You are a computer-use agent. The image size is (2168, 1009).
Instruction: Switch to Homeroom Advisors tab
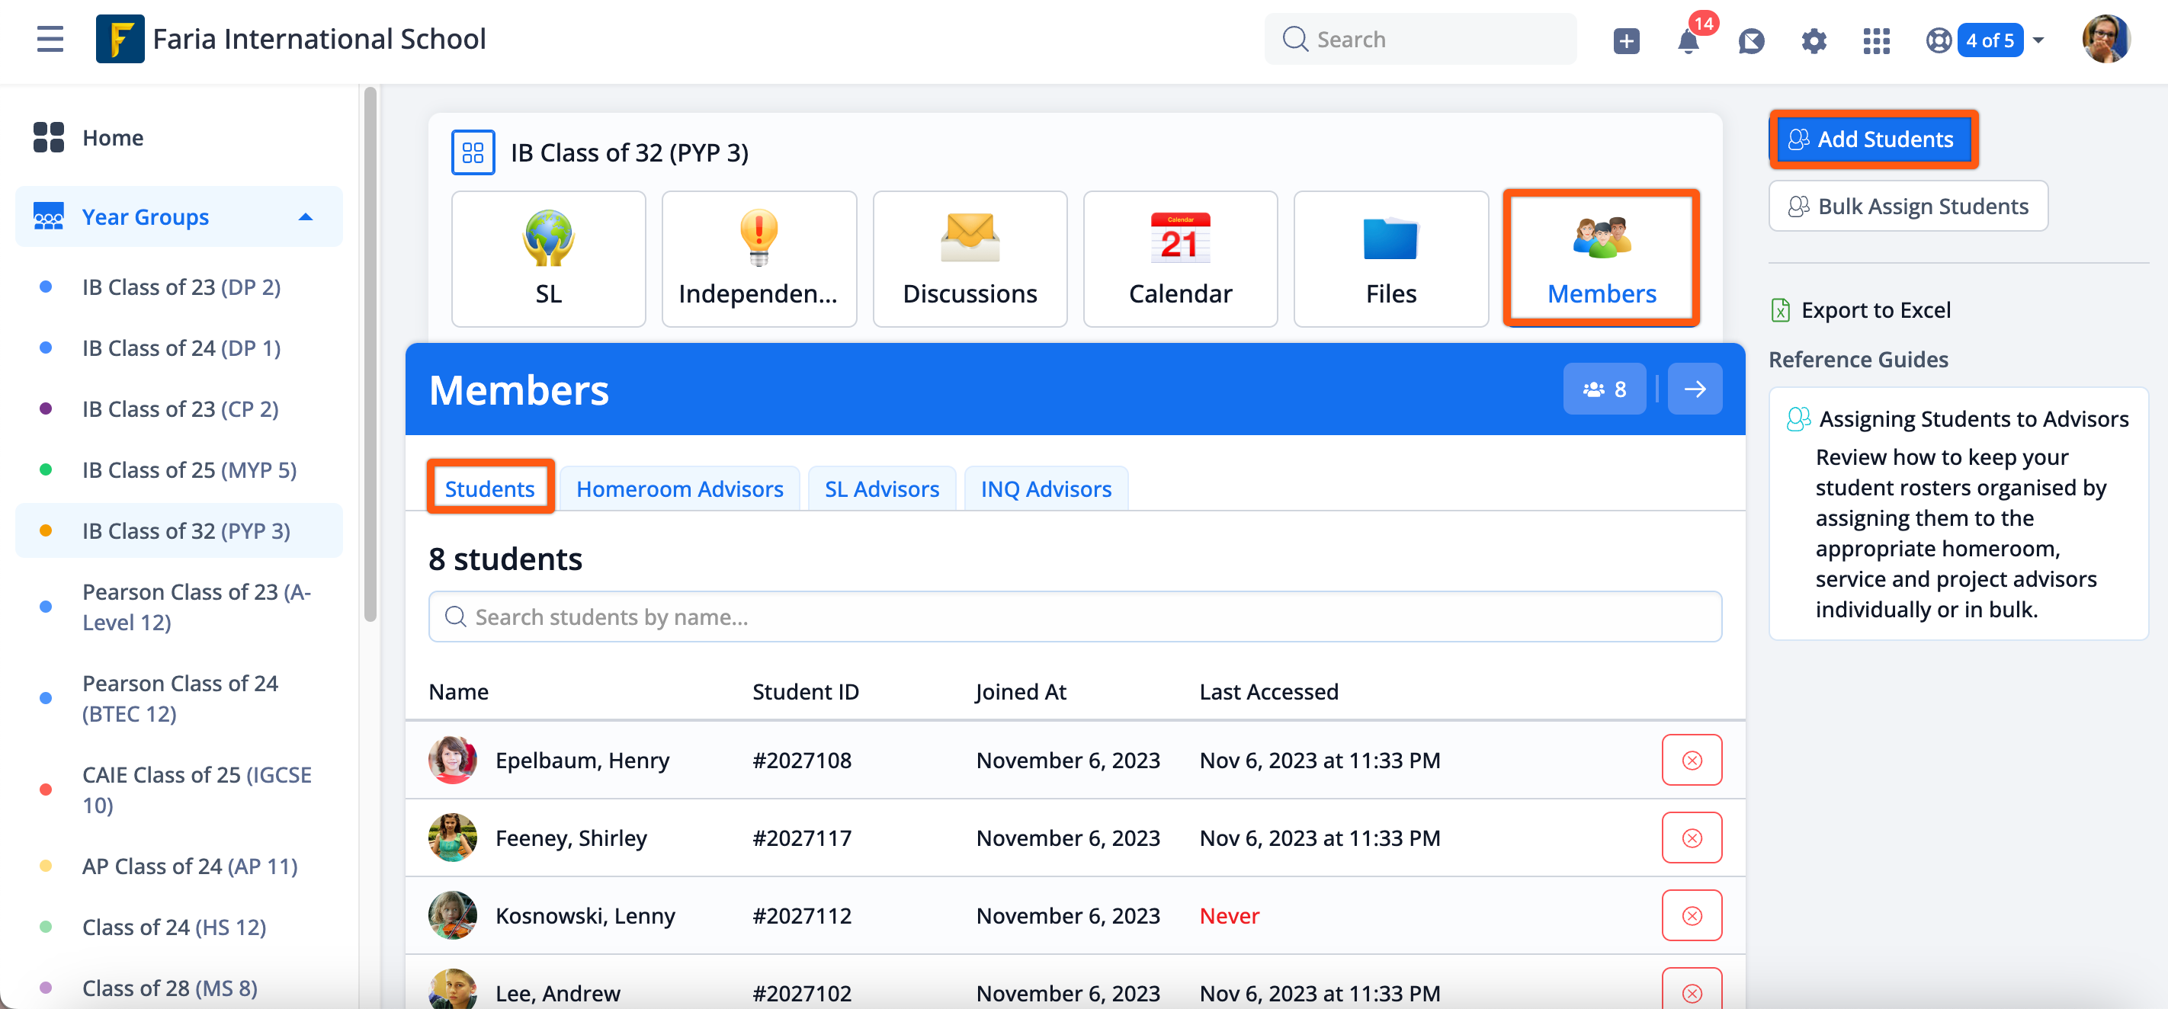click(x=679, y=489)
